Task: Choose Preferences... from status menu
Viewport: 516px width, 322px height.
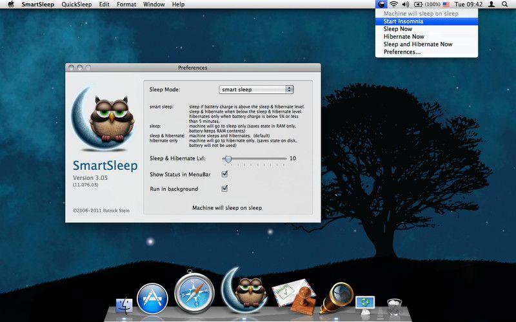Action: pyautogui.click(x=426, y=52)
